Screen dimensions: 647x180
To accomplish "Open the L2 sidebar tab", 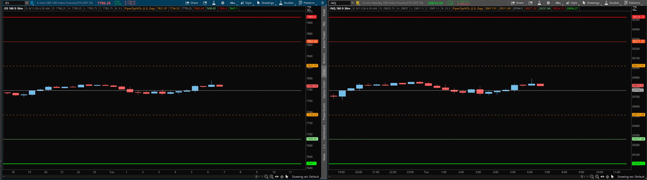I will tap(324, 146).
